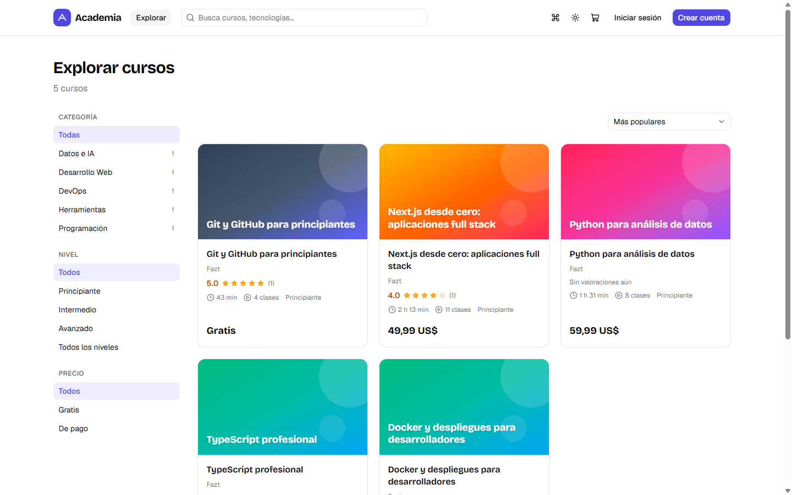The width and height of the screenshot is (792, 495).
Task: Open the shopping cart
Action: tap(595, 18)
